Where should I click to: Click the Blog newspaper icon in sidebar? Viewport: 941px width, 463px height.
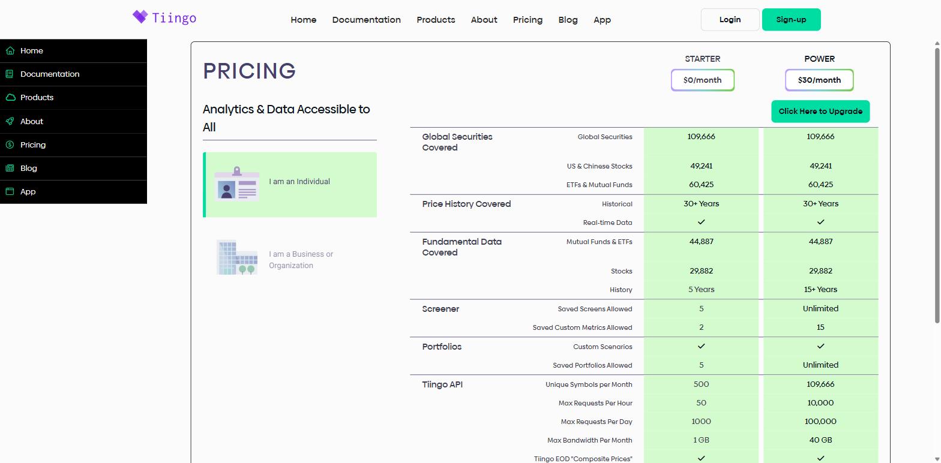10,169
